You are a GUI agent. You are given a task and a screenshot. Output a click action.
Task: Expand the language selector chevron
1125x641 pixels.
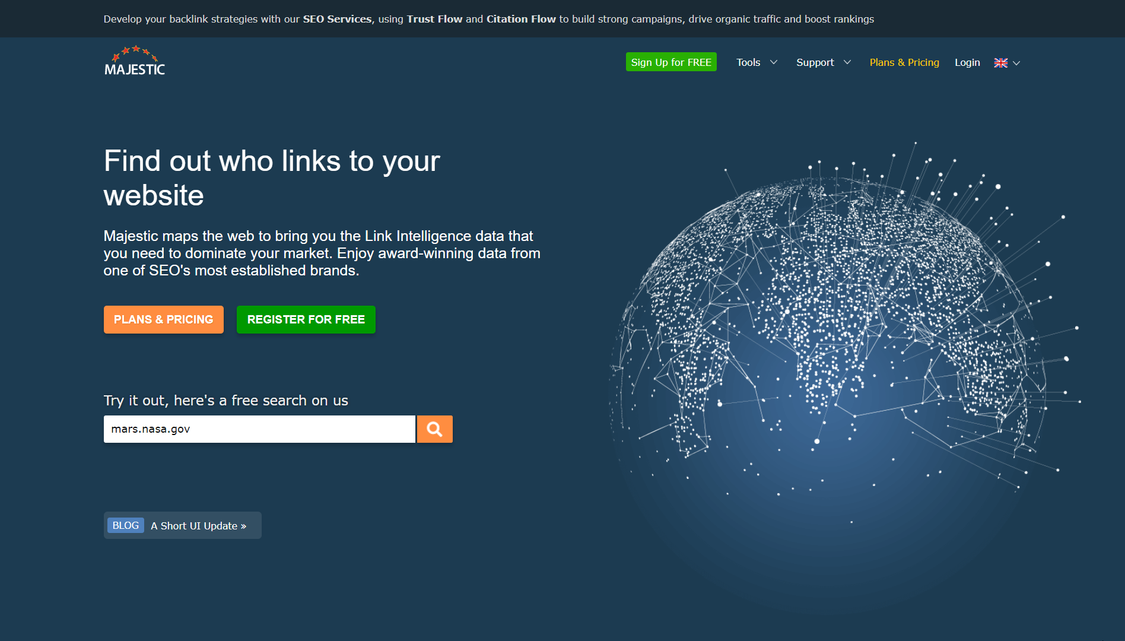point(1016,63)
